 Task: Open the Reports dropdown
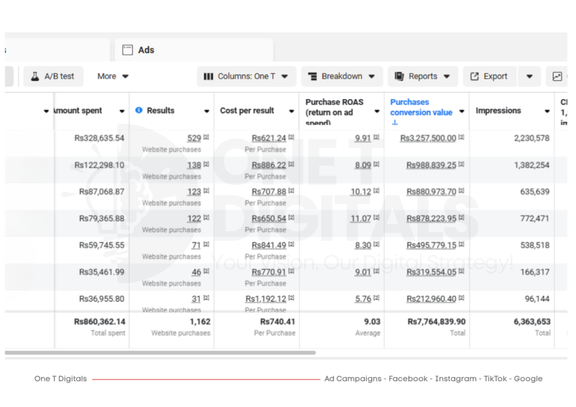[423, 76]
